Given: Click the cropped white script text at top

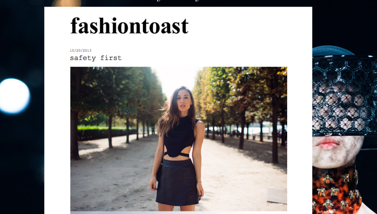Looking at the screenshot, I should 178,1.
